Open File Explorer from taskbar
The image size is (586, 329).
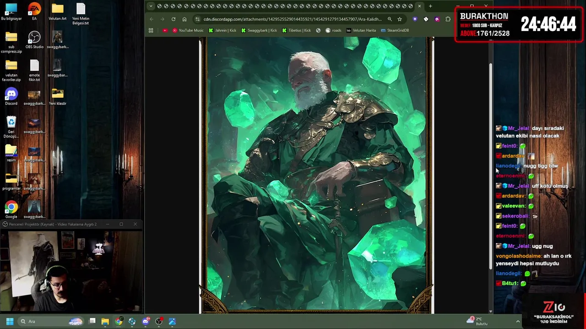point(105,321)
